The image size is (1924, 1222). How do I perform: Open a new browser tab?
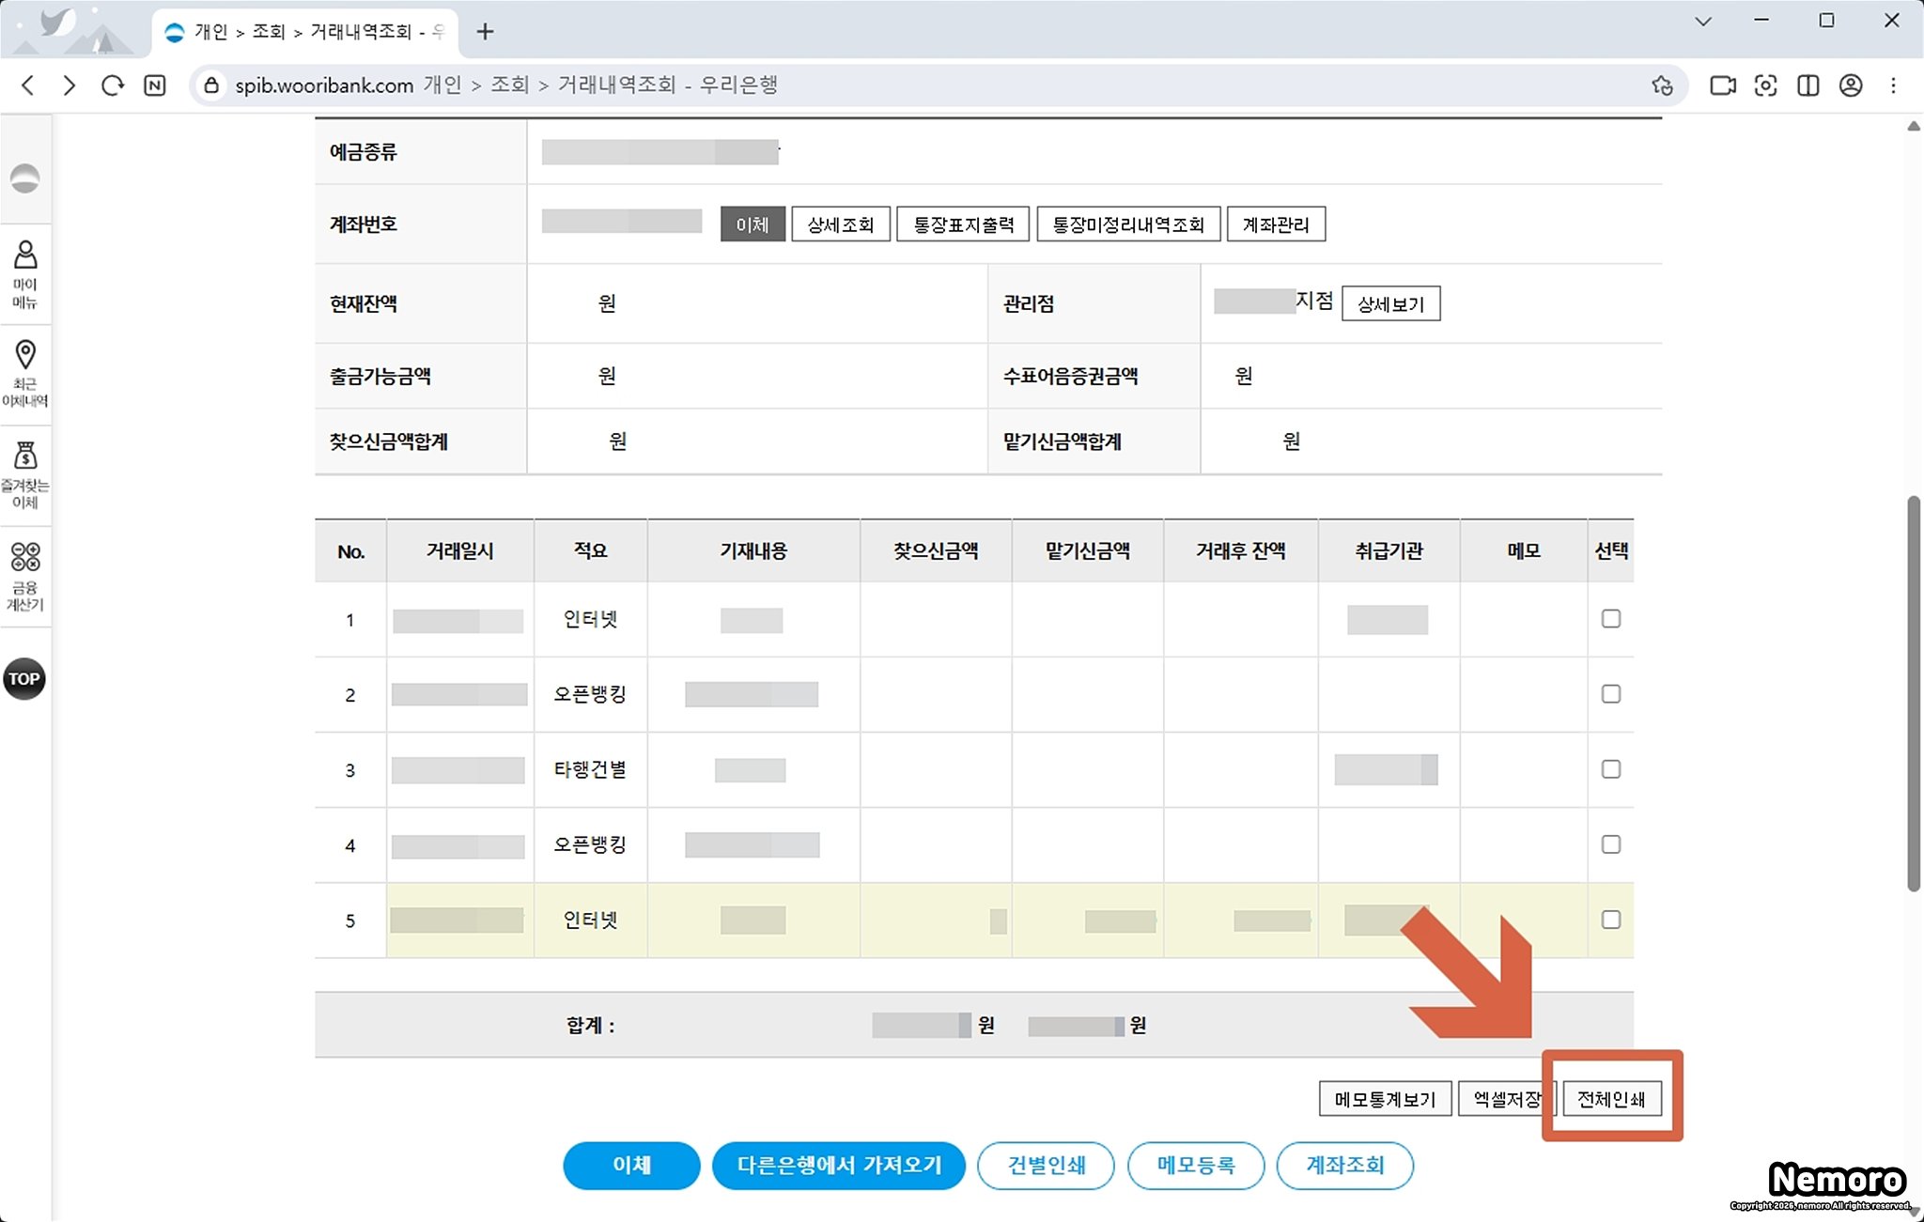point(485,32)
